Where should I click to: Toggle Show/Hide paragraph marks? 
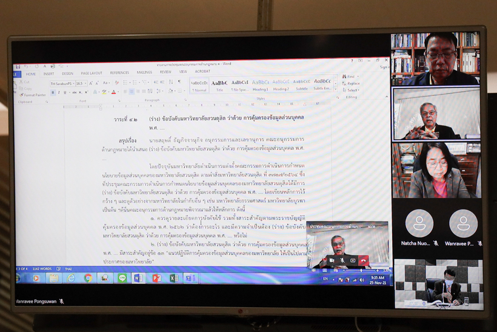point(179,82)
